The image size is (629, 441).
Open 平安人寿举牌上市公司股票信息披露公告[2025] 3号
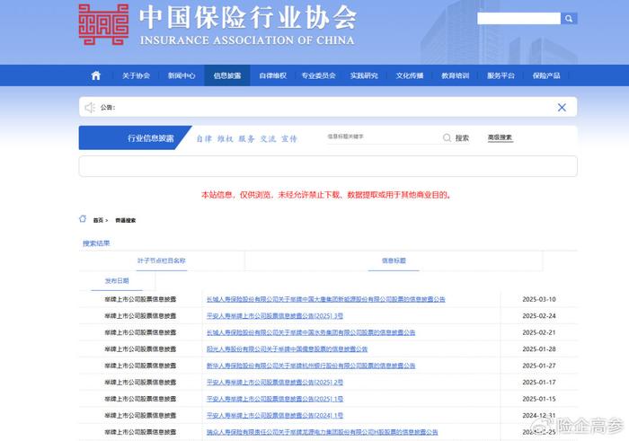point(275,316)
